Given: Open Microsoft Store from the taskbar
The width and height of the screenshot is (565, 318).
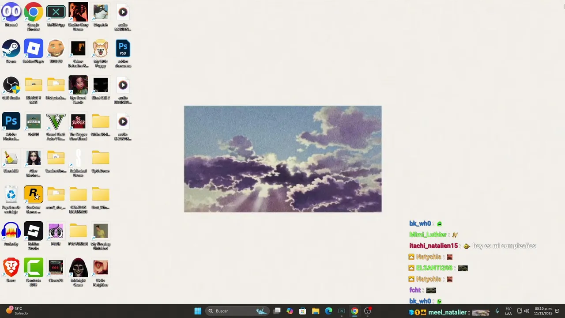Looking at the screenshot, I should click(303, 311).
